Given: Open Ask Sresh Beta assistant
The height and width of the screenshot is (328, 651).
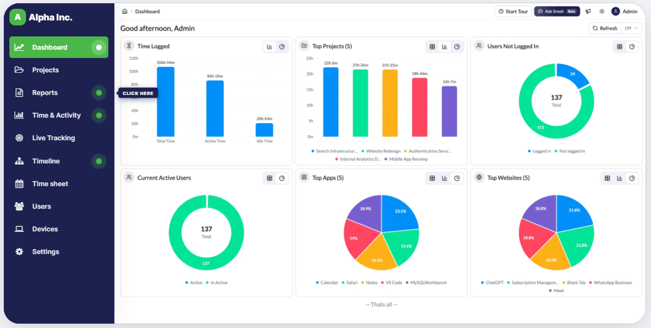Looking at the screenshot, I should click(x=557, y=12).
